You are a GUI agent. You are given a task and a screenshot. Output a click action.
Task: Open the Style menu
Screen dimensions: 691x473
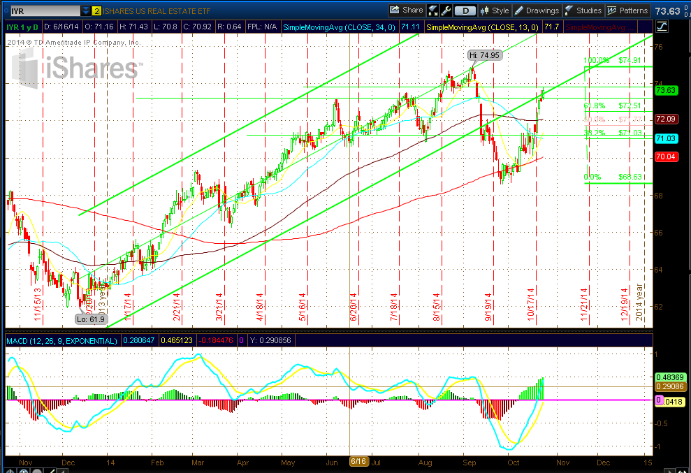pos(494,10)
